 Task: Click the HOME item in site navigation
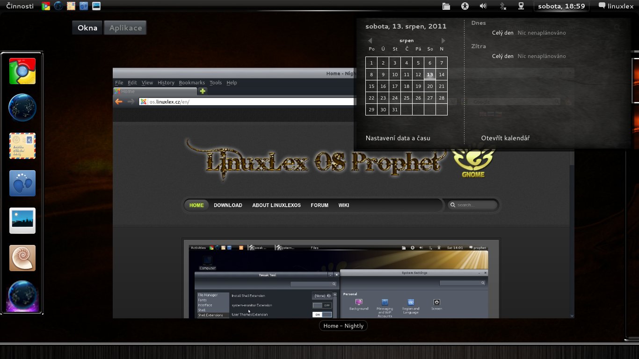tap(196, 205)
